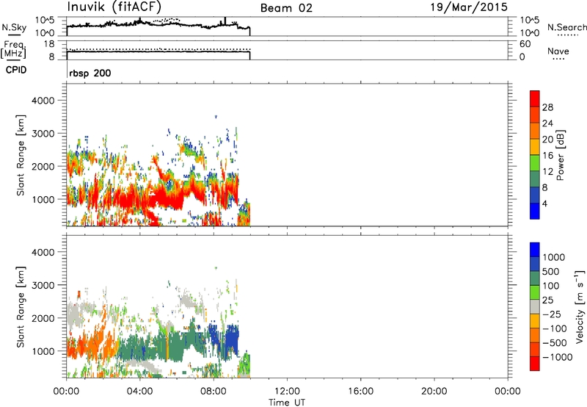Click the '12:00' time axis label
Image resolution: width=587 pixels, height=407 pixels.
(287, 392)
